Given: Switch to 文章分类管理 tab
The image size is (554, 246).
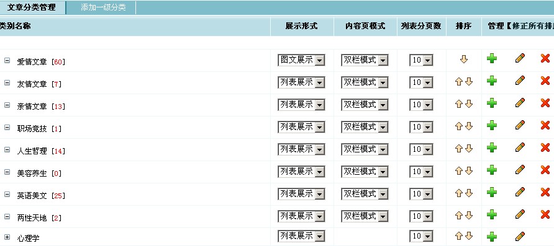Looking at the screenshot, I should [32, 7].
